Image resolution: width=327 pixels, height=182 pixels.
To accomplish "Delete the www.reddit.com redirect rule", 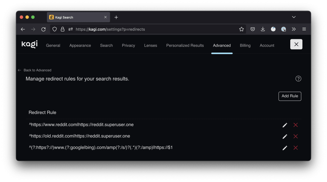I will [295, 125].
